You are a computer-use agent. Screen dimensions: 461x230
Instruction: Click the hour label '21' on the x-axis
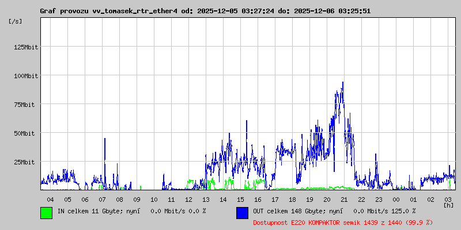coord(344,200)
